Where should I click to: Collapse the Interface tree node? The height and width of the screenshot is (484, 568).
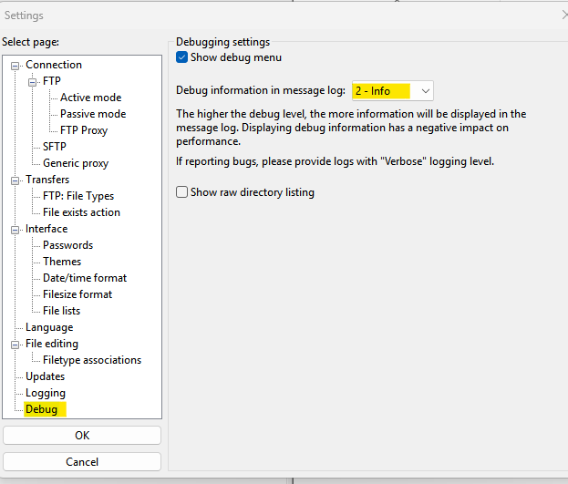pos(15,229)
